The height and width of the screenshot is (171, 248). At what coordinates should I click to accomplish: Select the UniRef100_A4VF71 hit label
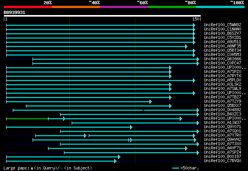pyautogui.click(x=222, y=148)
